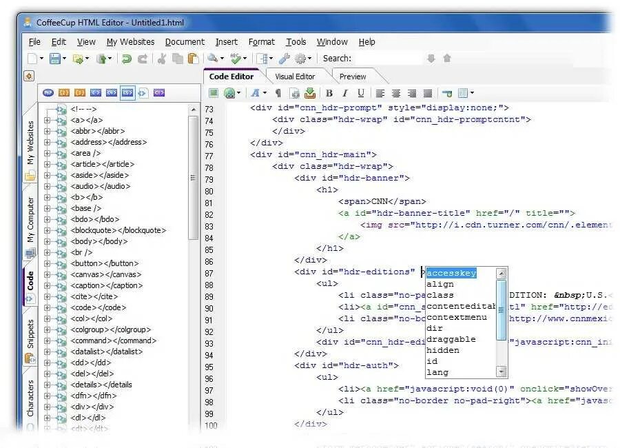Select the HTML 4 tag library icon
Screen dimensions: 620x448
pyautogui.click(x=112, y=92)
